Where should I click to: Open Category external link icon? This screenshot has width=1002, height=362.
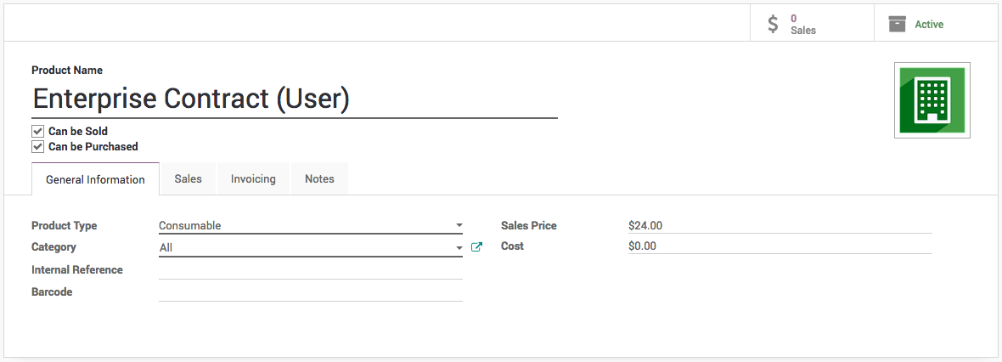(476, 247)
